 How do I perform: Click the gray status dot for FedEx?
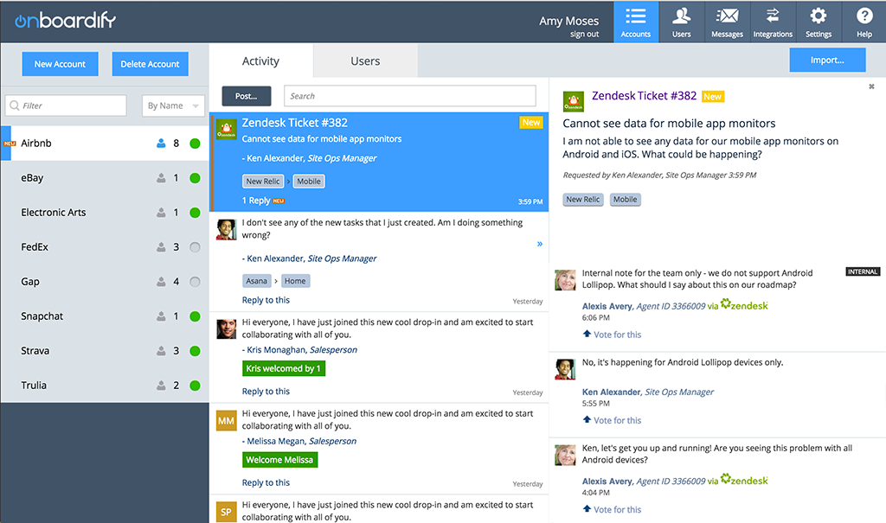point(195,247)
